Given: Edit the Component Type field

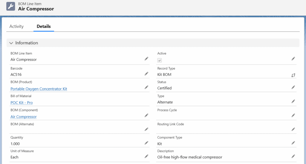Looking at the screenshot, I should pyautogui.click(x=293, y=143).
